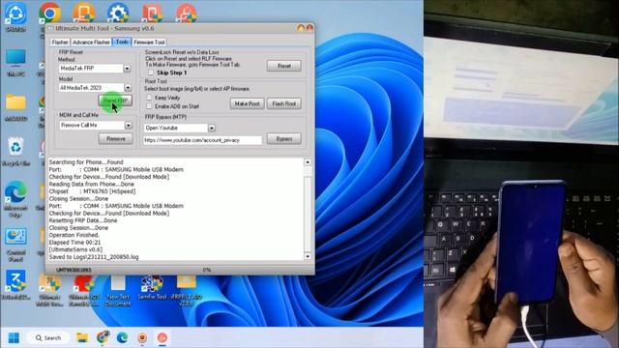Click the Bypass button
619x348 pixels.
point(284,139)
